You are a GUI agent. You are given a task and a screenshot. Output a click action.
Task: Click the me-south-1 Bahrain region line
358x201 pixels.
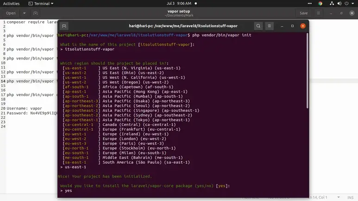123,158
